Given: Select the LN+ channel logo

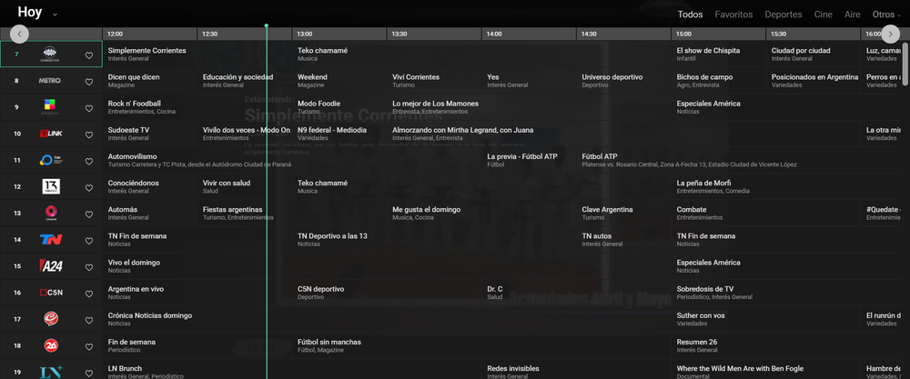Looking at the screenshot, I should click(50, 371).
